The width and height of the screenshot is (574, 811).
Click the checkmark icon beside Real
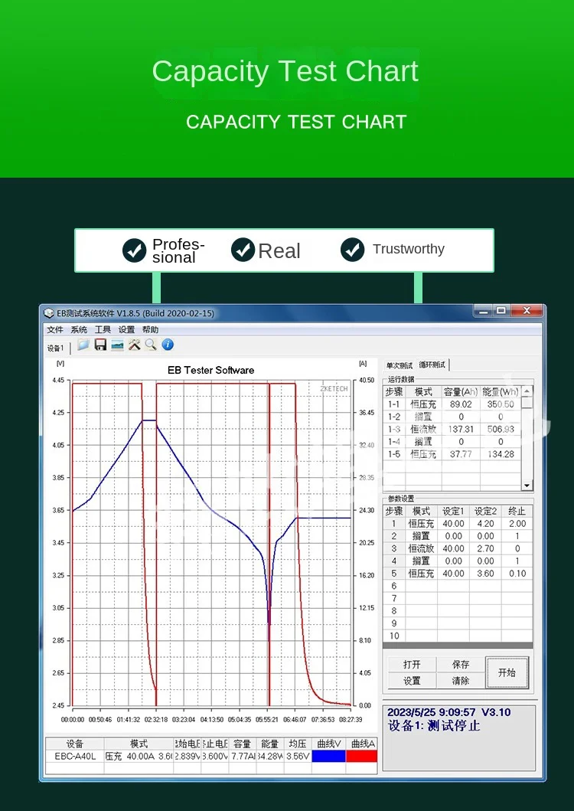point(243,250)
